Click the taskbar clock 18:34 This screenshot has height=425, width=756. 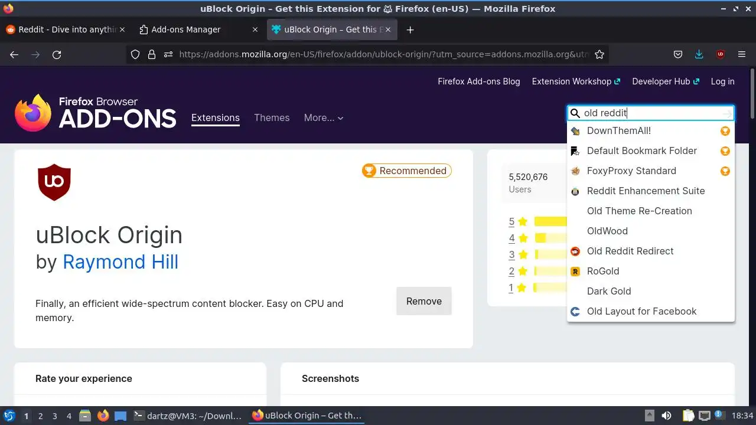(x=743, y=416)
